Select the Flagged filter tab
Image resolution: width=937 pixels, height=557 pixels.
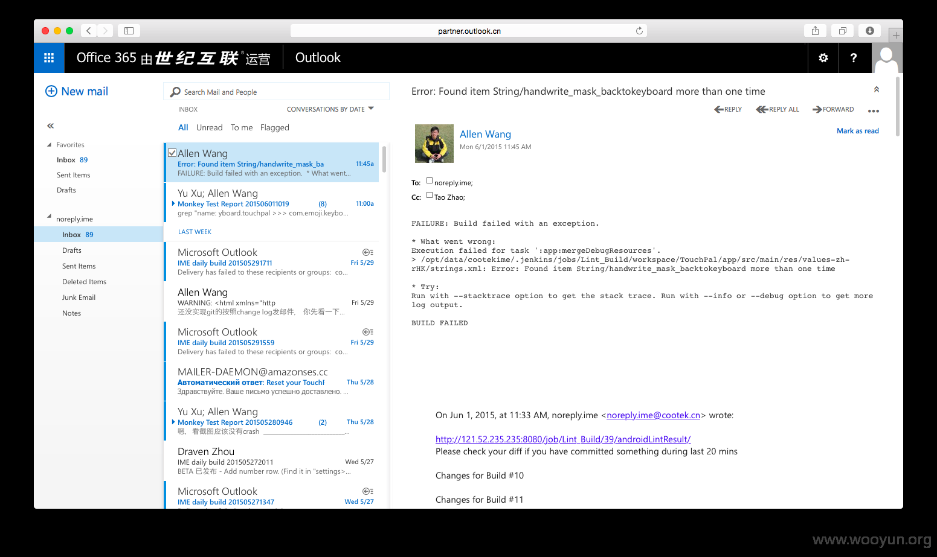point(275,127)
